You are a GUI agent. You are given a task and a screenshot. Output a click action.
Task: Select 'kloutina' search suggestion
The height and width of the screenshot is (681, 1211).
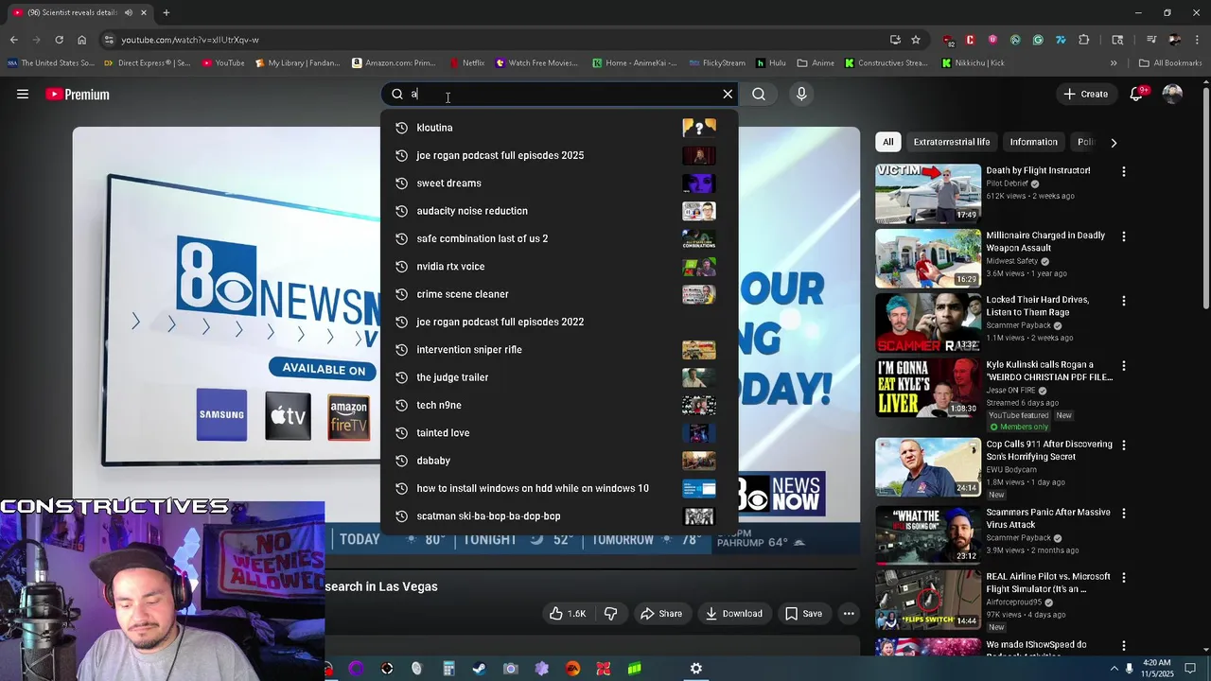(x=558, y=128)
